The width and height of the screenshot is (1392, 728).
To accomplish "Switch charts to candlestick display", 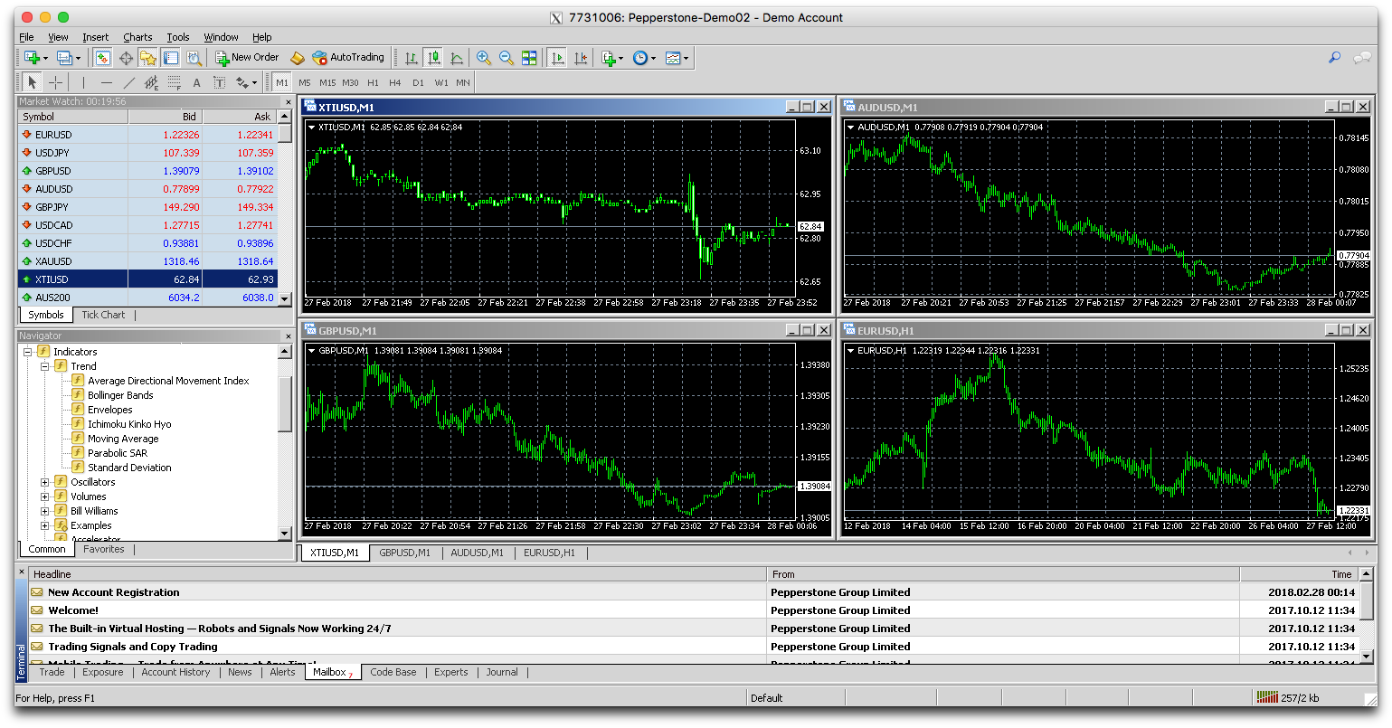I will (x=432, y=58).
